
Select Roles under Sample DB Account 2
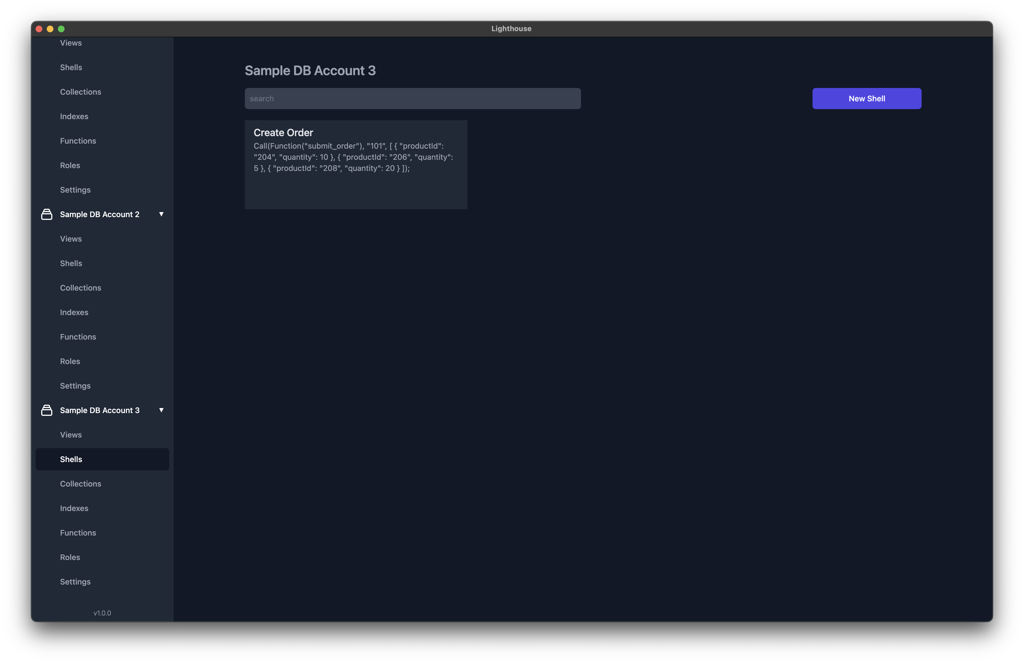pyautogui.click(x=70, y=361)
